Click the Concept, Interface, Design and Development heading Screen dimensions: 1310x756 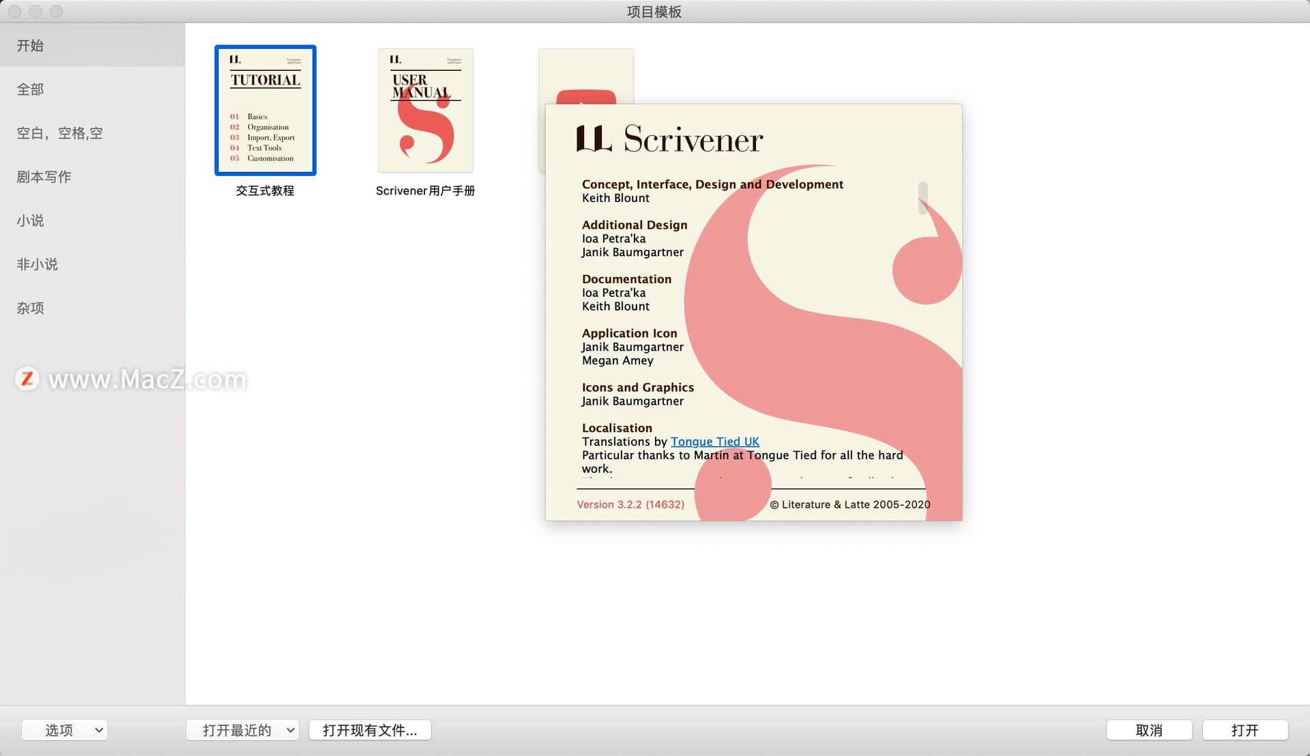[x=712, y=184]
